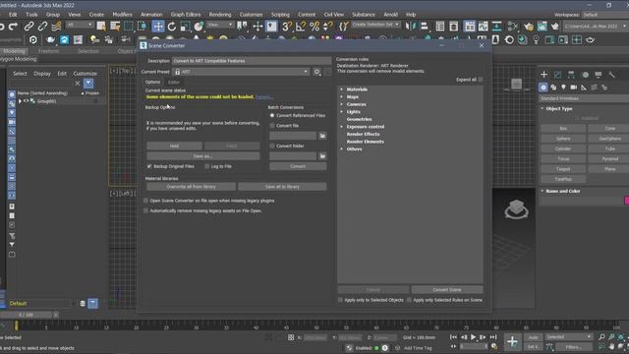Enable Open Scene Converter on file open checkbox

coord(146,201)
